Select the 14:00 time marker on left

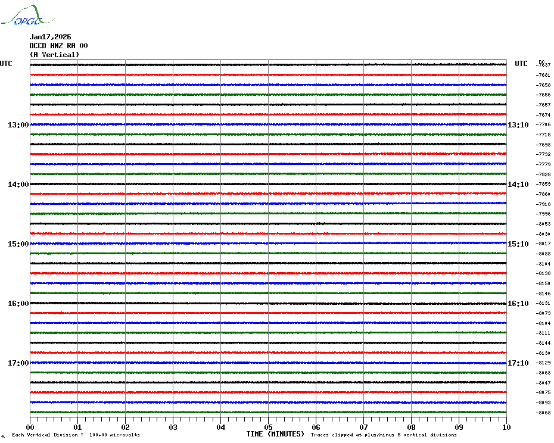18,185
